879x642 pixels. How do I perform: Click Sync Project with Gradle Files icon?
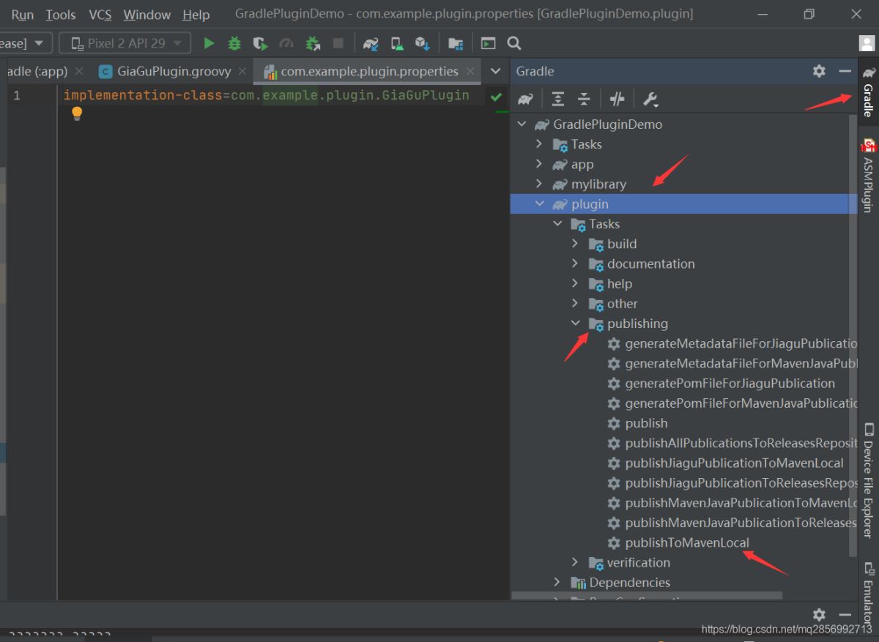371,44
